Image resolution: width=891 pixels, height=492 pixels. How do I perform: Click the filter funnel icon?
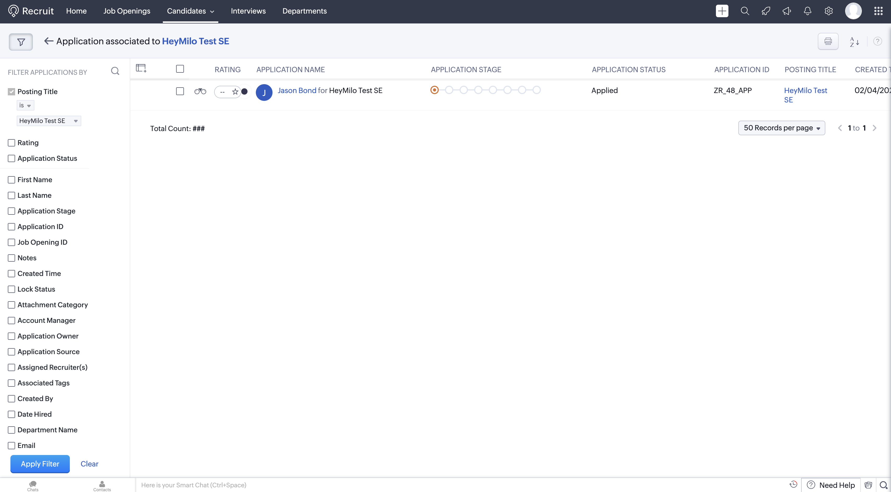click(21, 42)
